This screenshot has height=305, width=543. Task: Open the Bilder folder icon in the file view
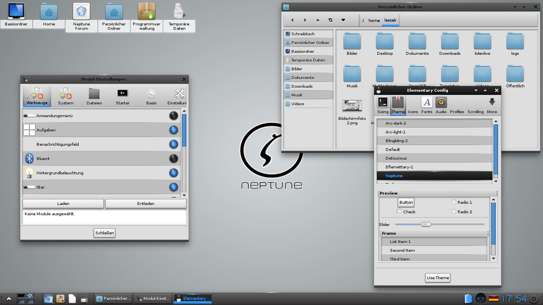coord(352,41)
